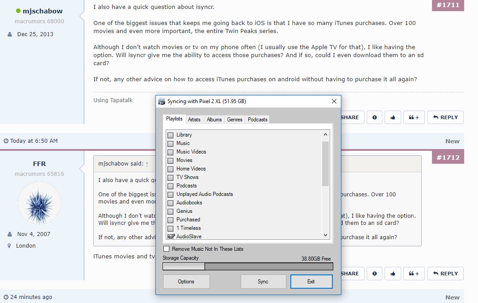
Task: Click the Exit button in the dialog
Action: point(311,282)
